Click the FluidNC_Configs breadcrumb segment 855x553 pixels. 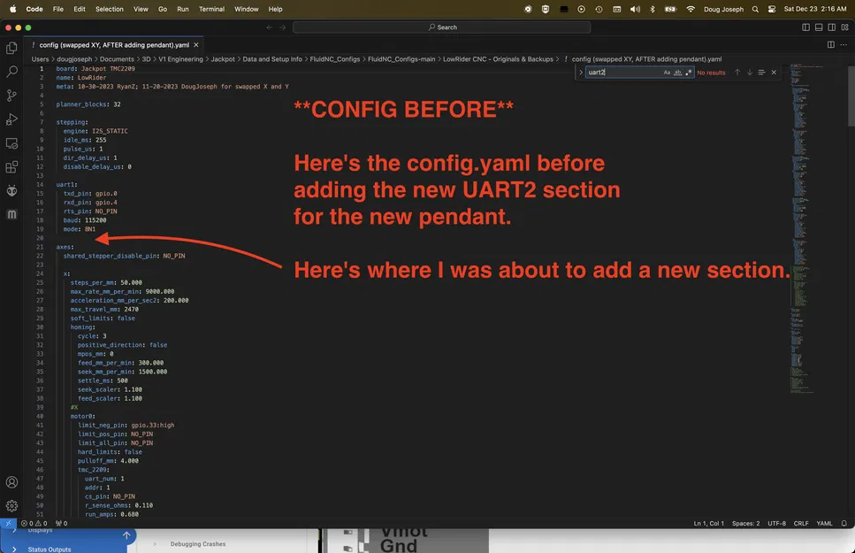click(335, 59)
